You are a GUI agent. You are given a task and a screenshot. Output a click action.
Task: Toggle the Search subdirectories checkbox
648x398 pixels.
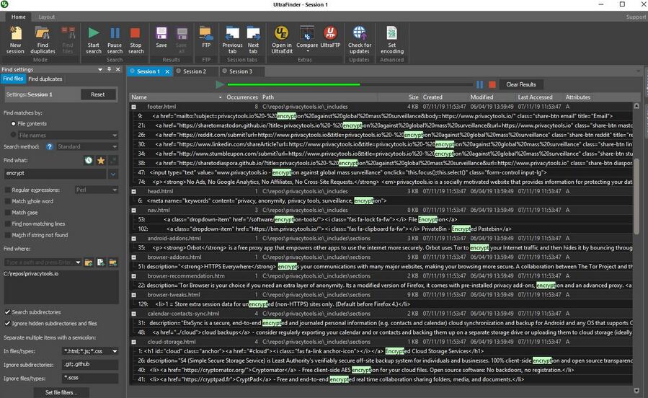tap(7, 312)
